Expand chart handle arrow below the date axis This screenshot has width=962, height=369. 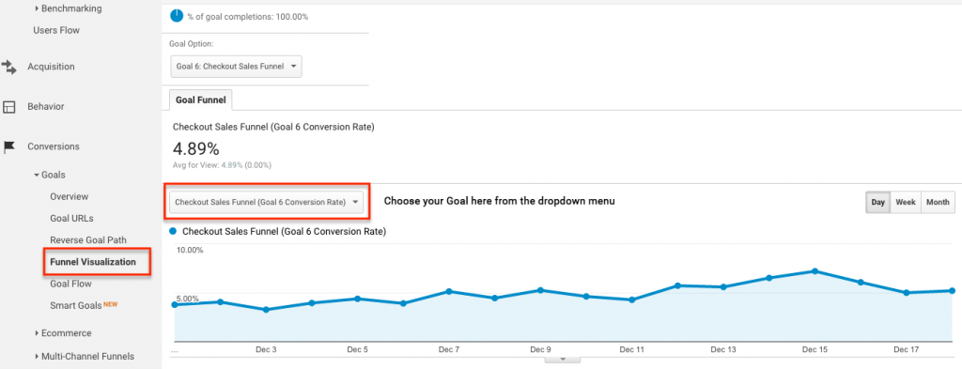point(563,360)
